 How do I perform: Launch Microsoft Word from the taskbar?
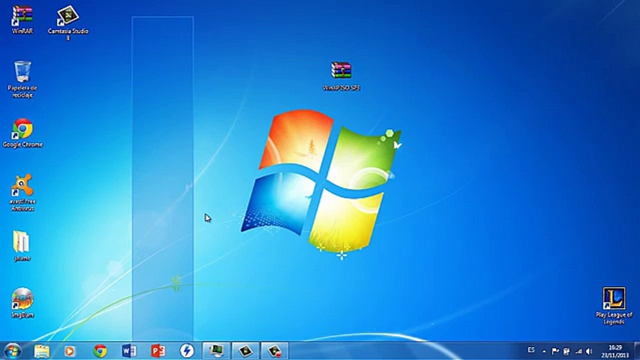pyautogui.click(x=129, y=351)
